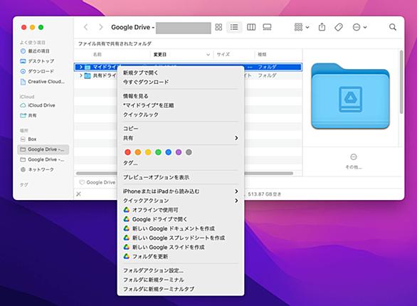
Task: Choose クイックルック from context menu
Action: point(180,115)
